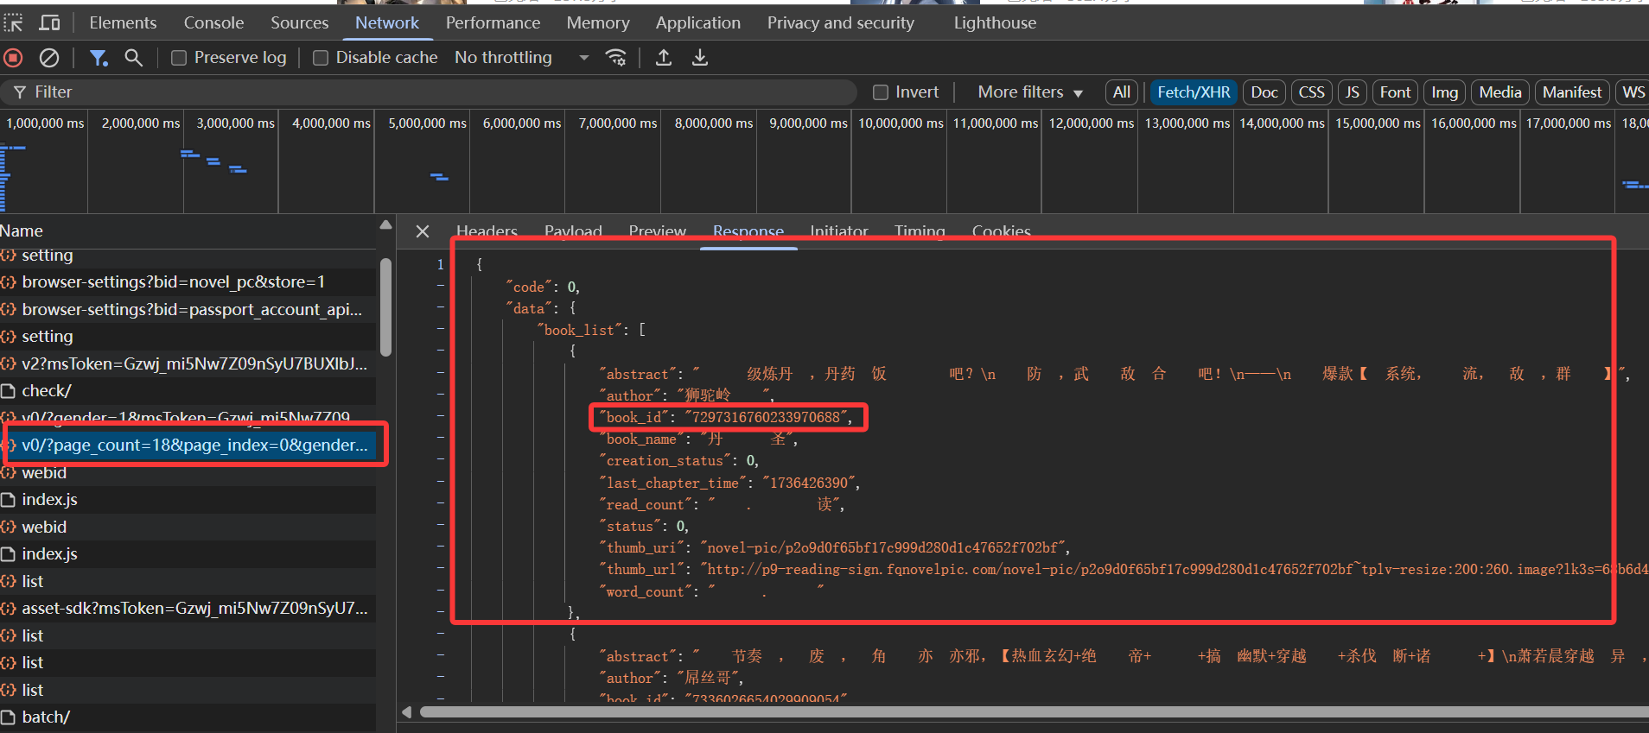
Task: Enable the Preserve log checkbox
Action: pos(179,58)
